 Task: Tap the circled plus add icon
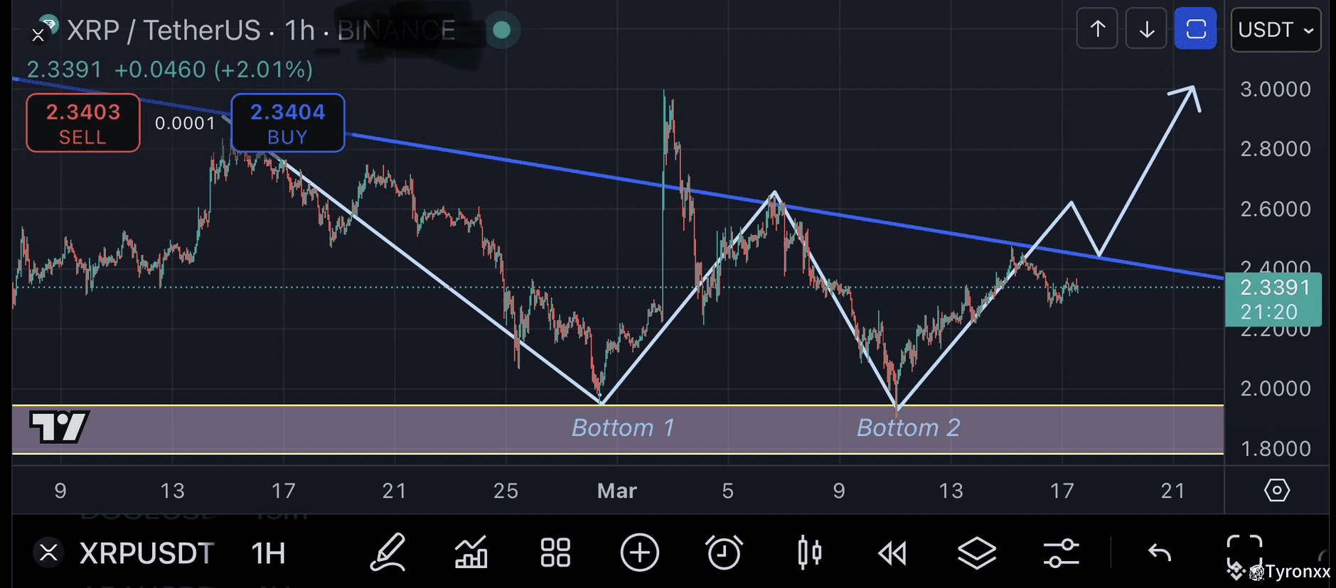tap(639, 552)
